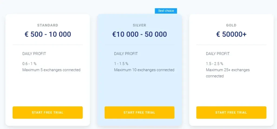Image resolution: width=277 pixels, height=129 pixels.
Task: Click the € 50000+ price heading
Action: coord(231,35)
